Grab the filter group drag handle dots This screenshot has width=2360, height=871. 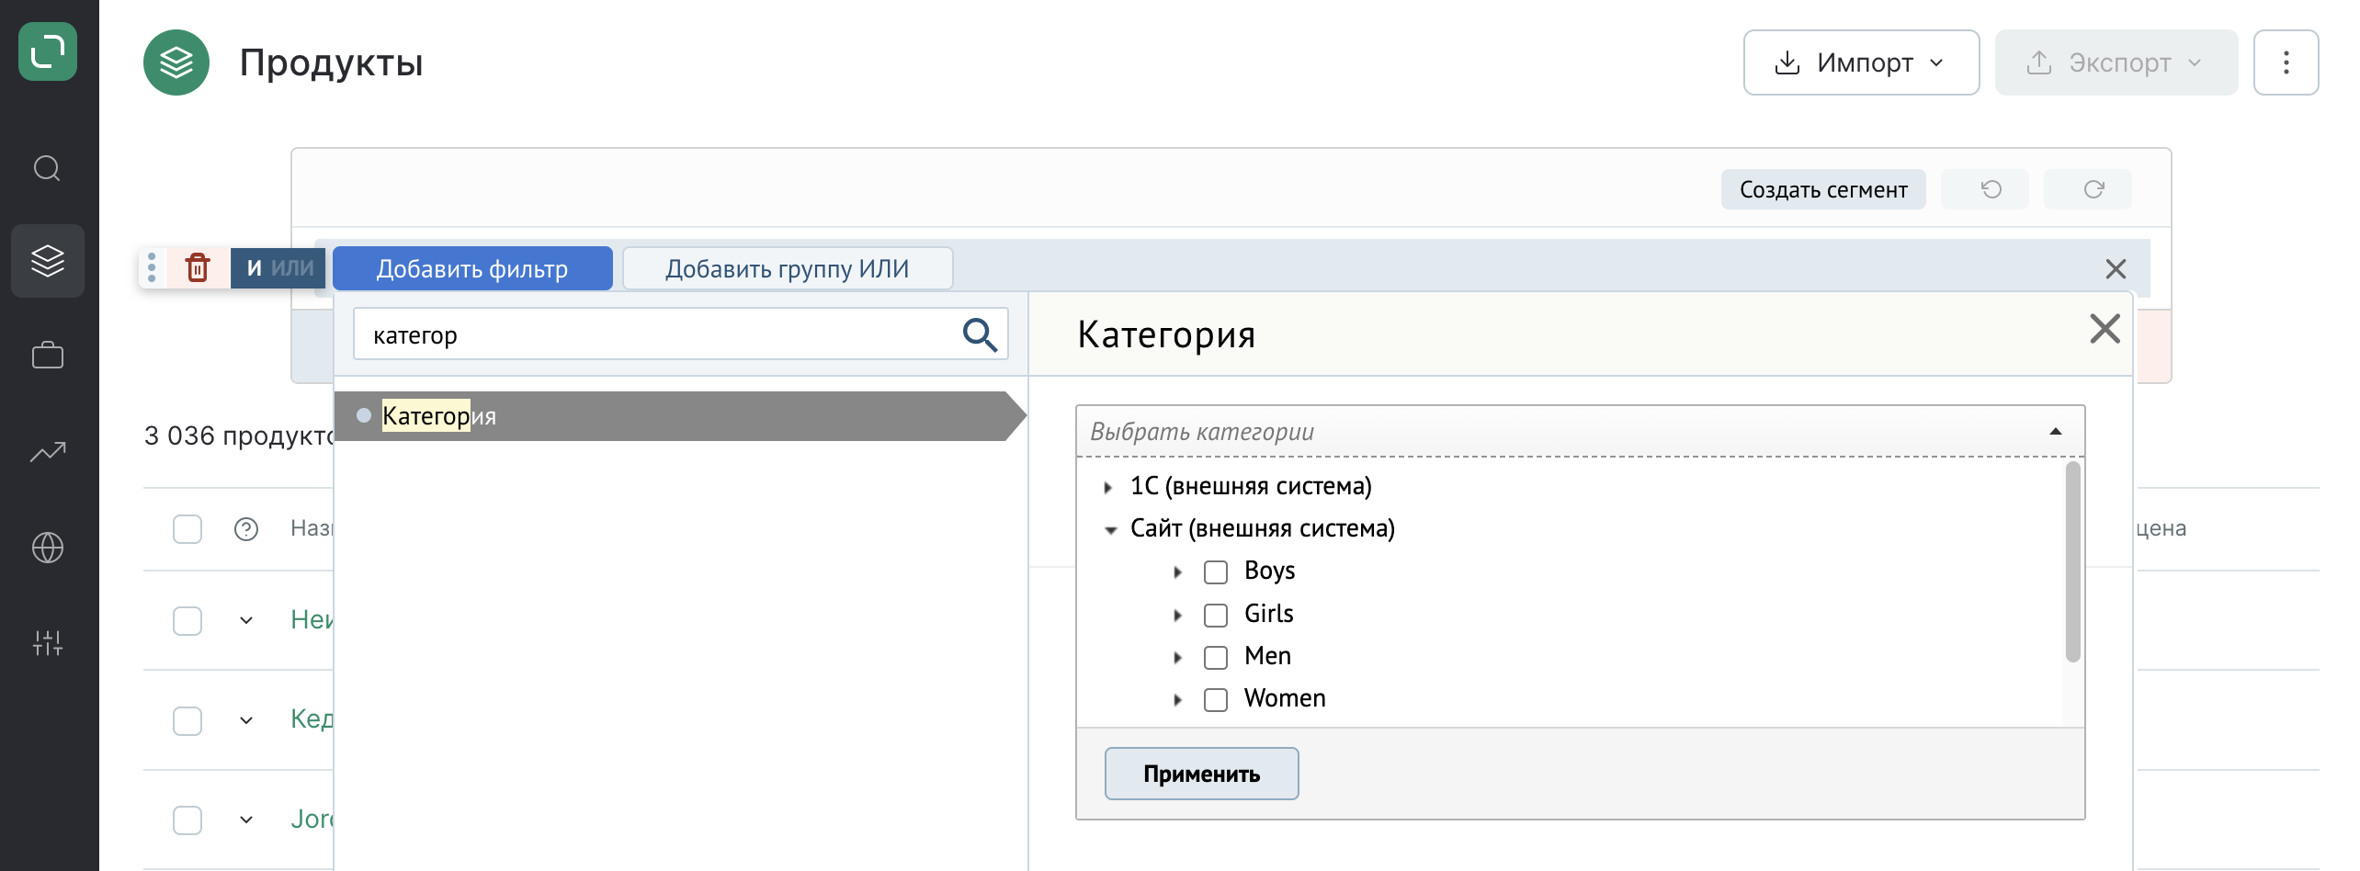(152, 268)
